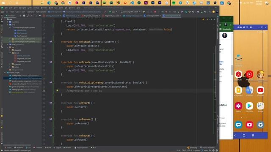Image resolution: width=271 pixels, height=152 pixels.
Task: Click the yellow lightbulb intention icon in the gutter
Action: point(57,90)
